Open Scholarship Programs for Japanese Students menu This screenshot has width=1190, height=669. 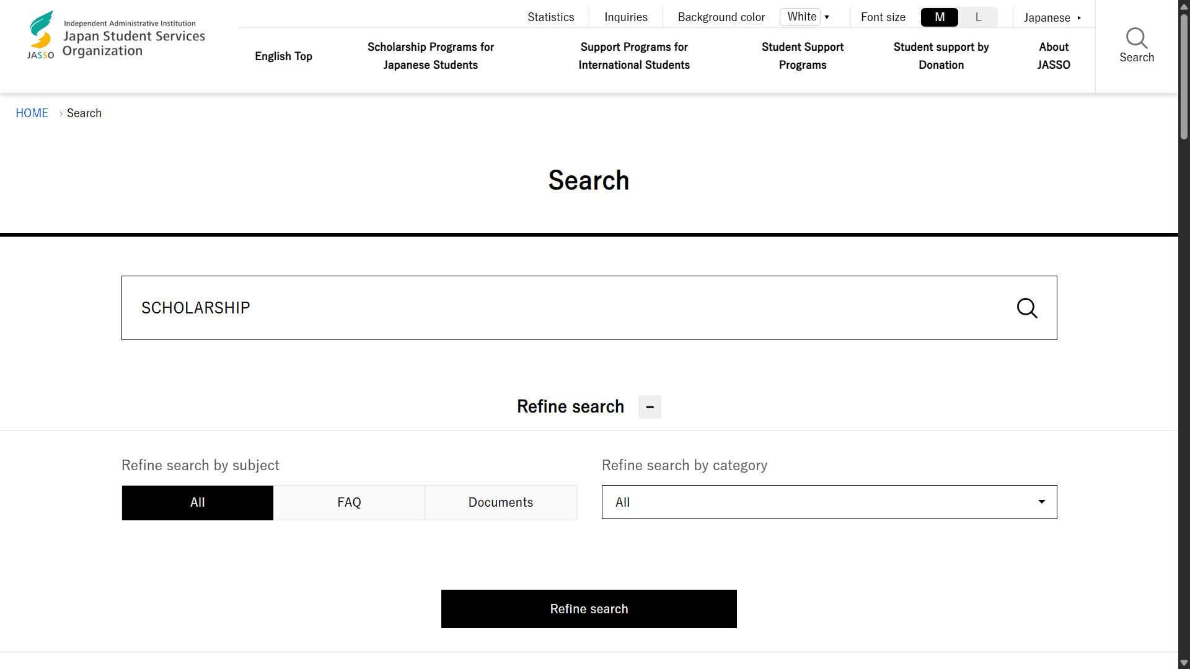pyautogui.click(x=431, y=56)
